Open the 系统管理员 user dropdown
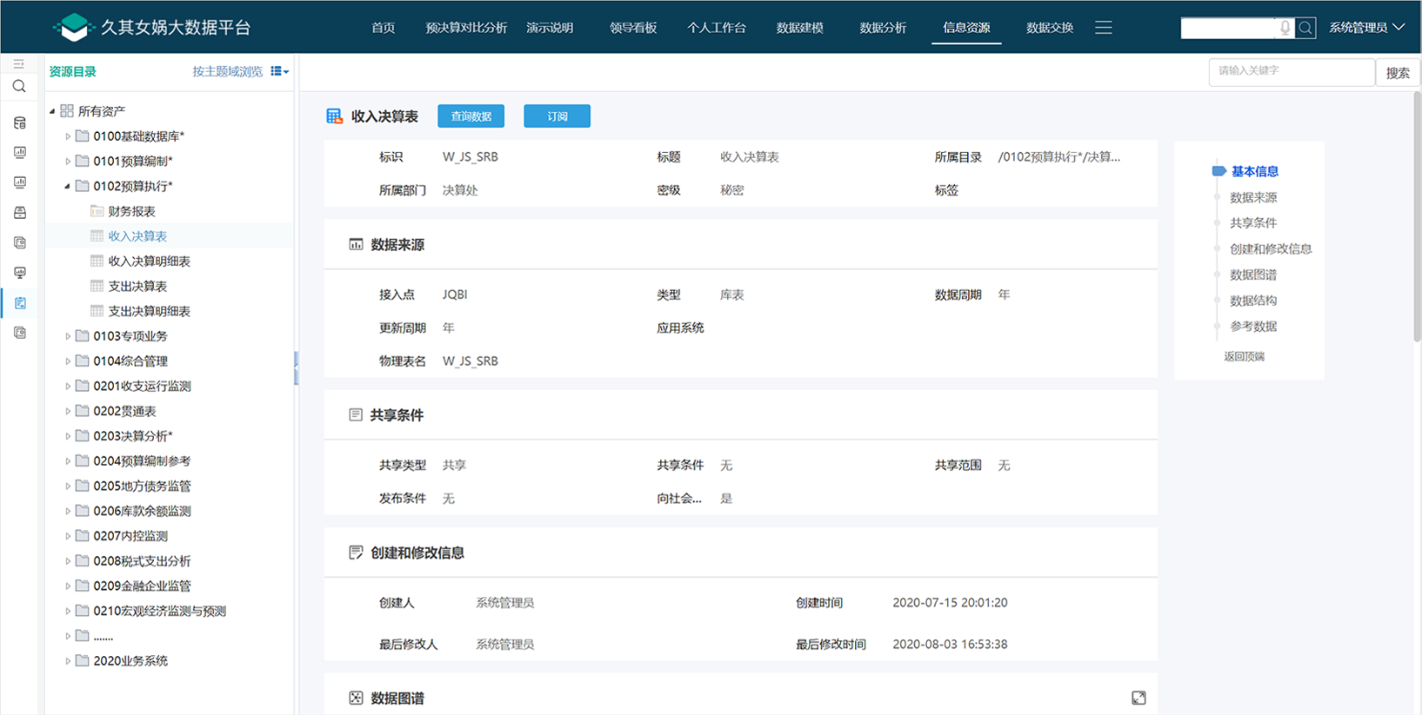The width and height of the screenshot is (1422, 715). [1366, 28]
